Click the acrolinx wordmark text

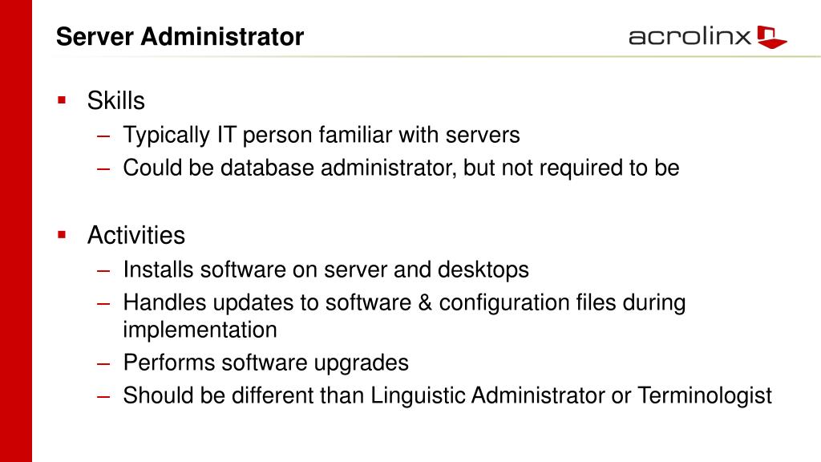690,37
